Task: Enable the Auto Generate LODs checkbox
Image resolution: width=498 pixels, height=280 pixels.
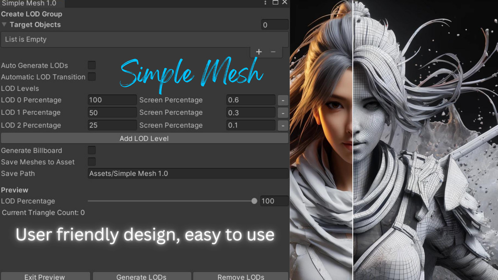Action: click(x=92, y=65)
